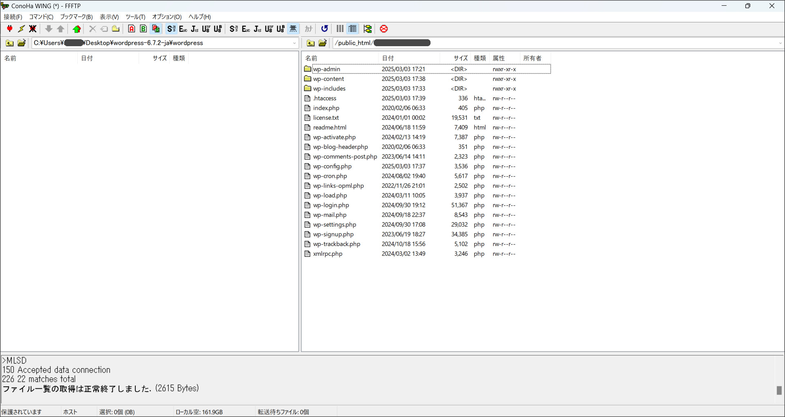Set host kanji code to JIS
Image resolution: width=785 pixels, height=417 pixels.
(x=195, y=29)
